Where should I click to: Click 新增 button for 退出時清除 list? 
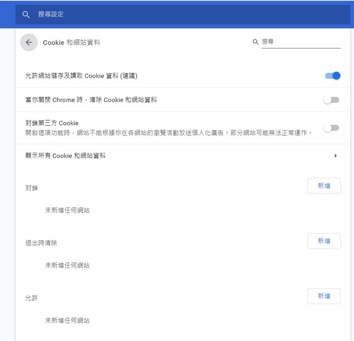tap(324, 241)
